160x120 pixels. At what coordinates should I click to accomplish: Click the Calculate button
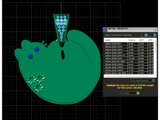[130, 93]
